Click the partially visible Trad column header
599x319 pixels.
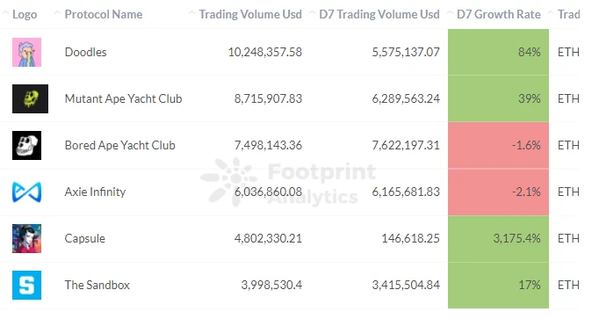(568, 15)
